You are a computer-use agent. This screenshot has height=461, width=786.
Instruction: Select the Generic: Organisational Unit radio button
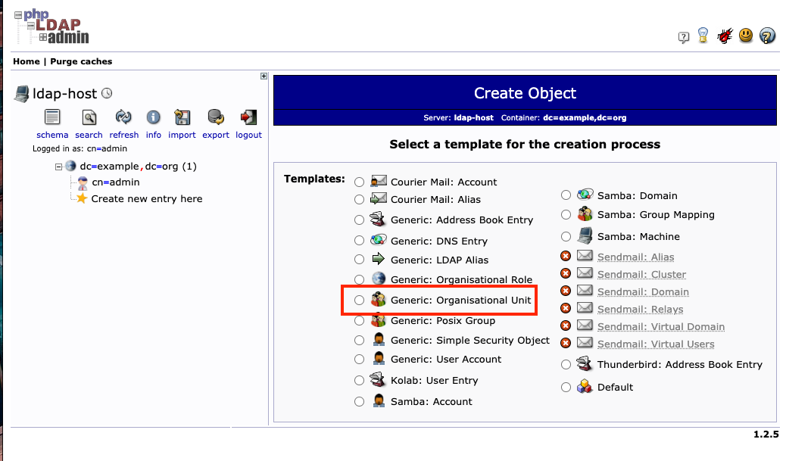pyautogui.click(x=359, y=301)
